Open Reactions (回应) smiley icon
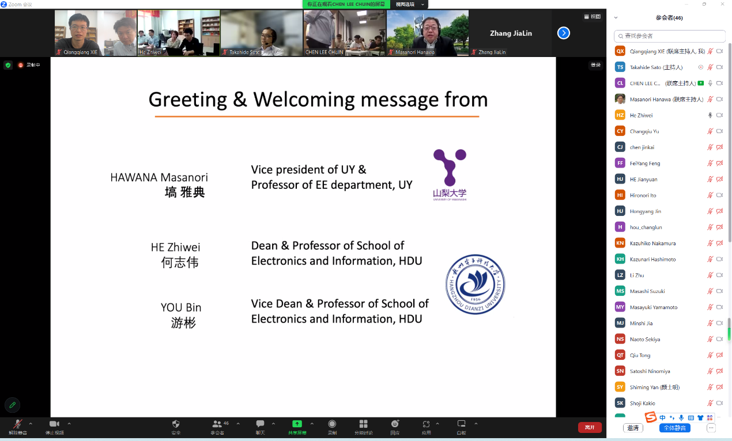Viewport: 732px width, 441px height. pyautogui.click(x=395, y=424)
